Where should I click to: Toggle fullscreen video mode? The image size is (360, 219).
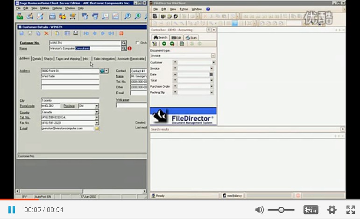tap(351, 210)
